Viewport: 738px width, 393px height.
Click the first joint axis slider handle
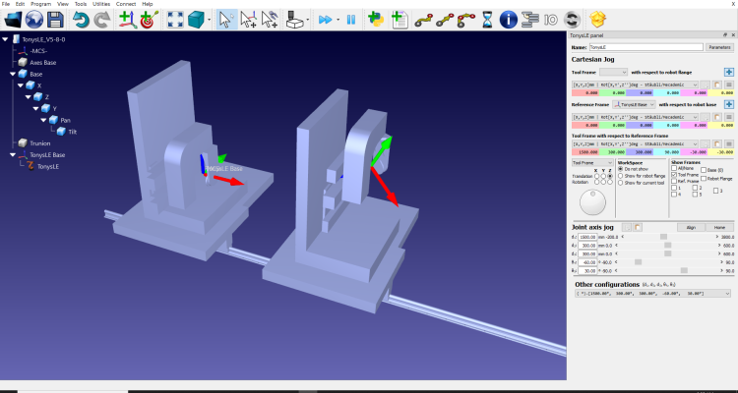click(663, 237)
